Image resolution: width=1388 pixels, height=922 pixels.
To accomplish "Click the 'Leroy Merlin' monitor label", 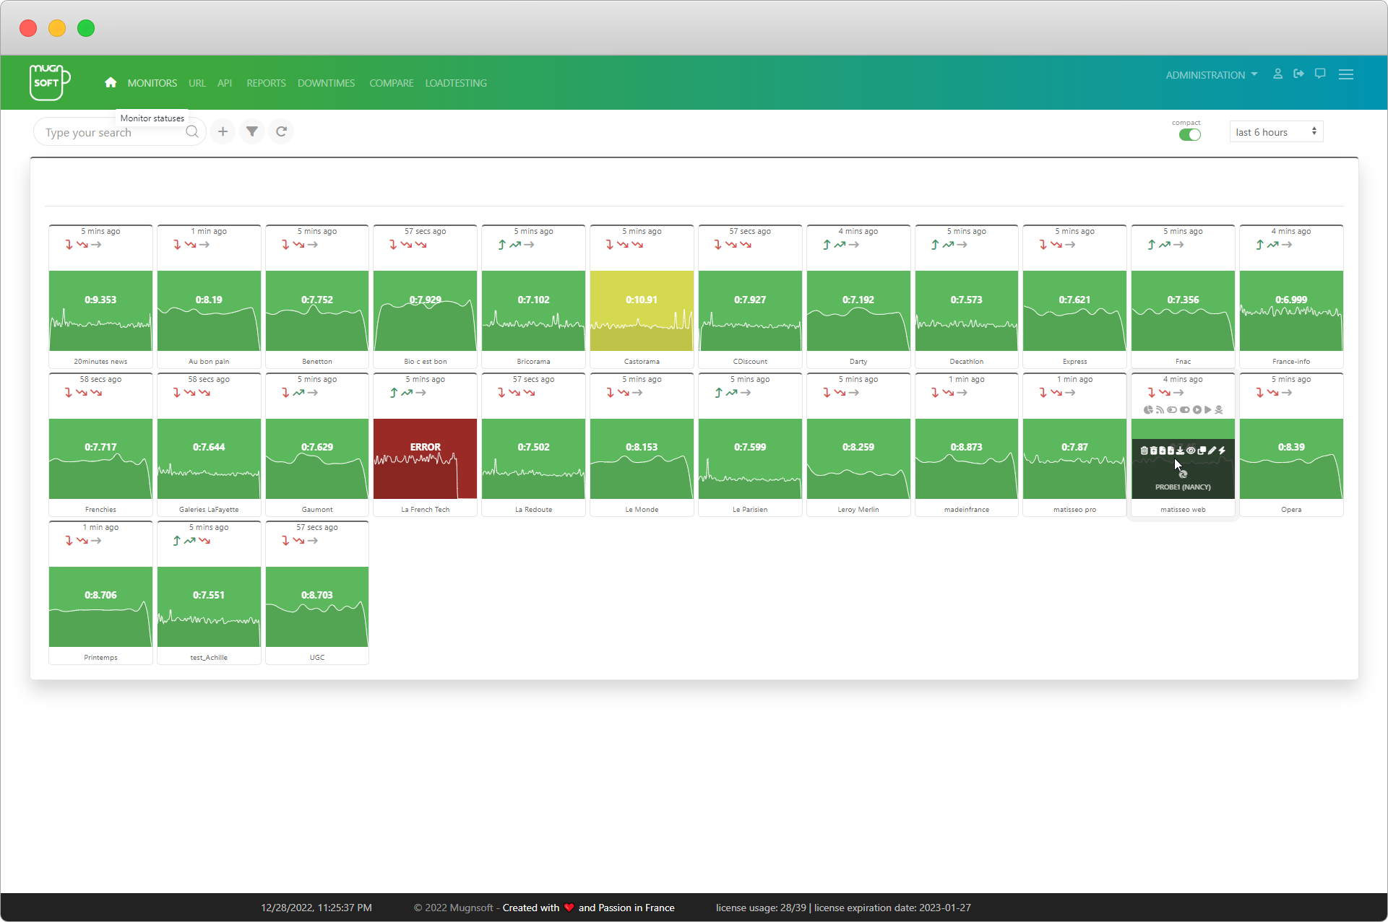I will pyautogui.click(x=858, y=510).
